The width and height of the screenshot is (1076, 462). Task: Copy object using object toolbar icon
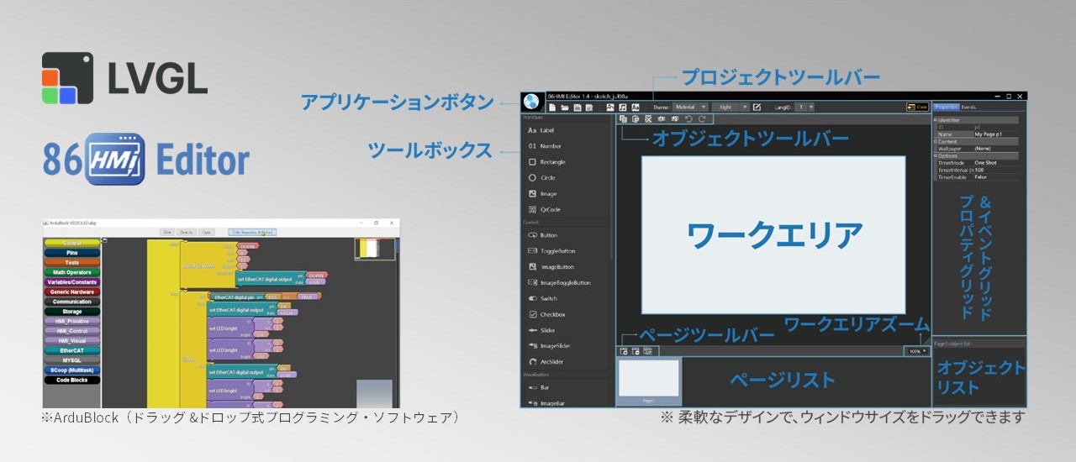(x=623, y=119)
